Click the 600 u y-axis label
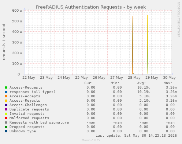Viewport: 182px width, 144px height. click(17, 11)
